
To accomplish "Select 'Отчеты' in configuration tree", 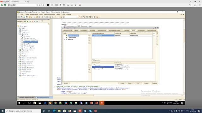I will tap(23, 54).
